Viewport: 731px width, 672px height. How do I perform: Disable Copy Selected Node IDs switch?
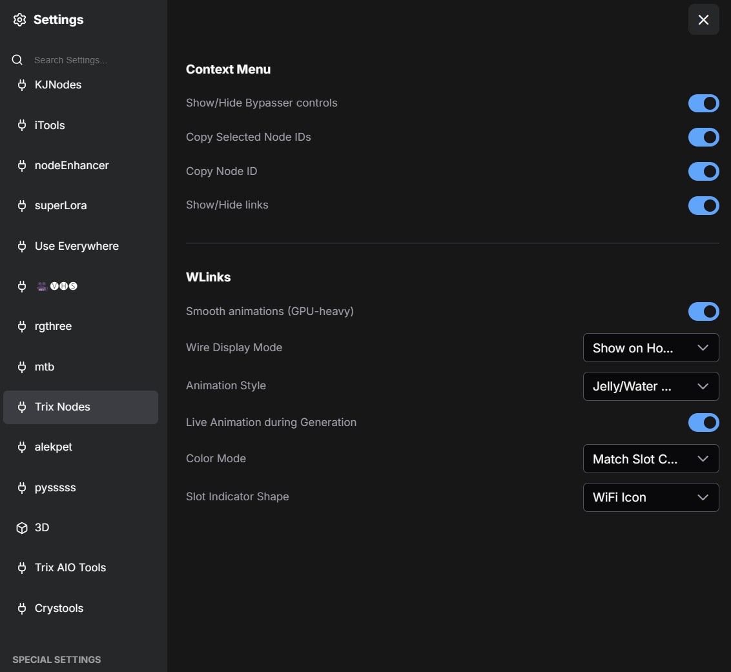click(703, 137)
